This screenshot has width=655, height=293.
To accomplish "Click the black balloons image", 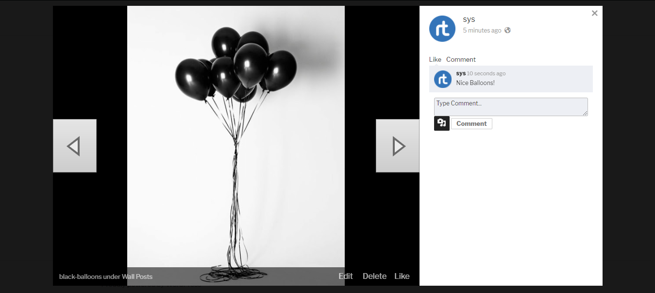I will click(x=235, y=136).
